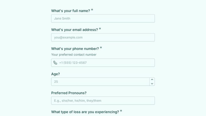Click the "What type of loss" question label

coord(85,112)
